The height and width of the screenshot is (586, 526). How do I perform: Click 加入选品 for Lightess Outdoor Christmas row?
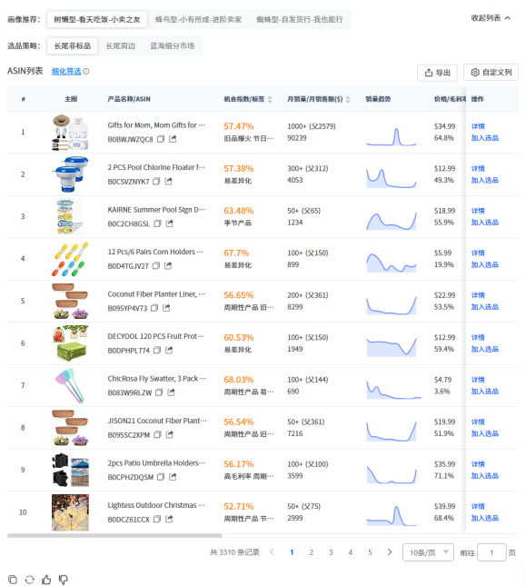coord(485,518)
